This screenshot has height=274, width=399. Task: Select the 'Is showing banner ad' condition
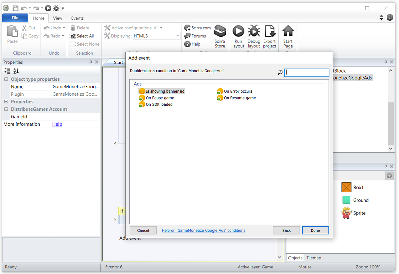tap(165, 91)
